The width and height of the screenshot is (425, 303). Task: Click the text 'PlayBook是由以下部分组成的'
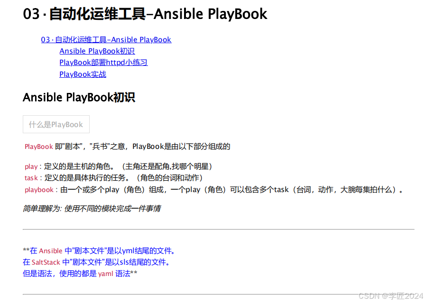(x=181, y=147)
